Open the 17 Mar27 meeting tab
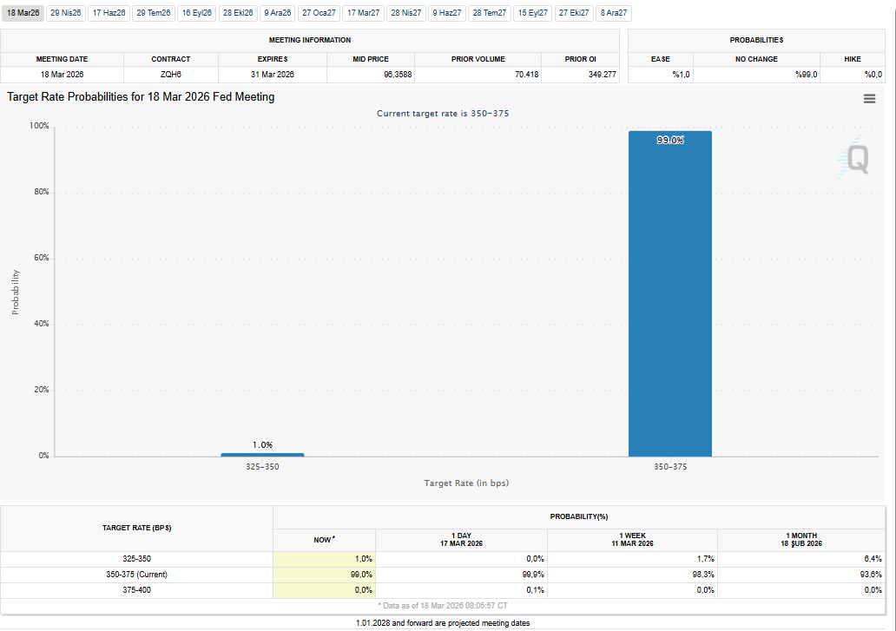Image resolution: width=896 pixels, height=631 pixels. coord(363,13)
